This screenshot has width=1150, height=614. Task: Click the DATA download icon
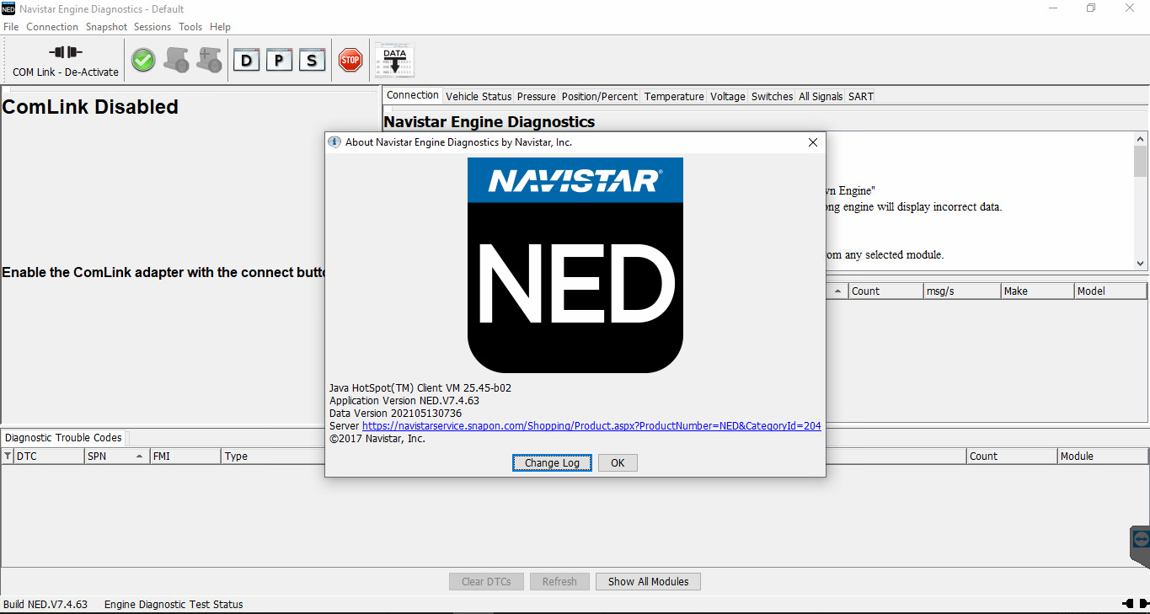tap(394, 61)
